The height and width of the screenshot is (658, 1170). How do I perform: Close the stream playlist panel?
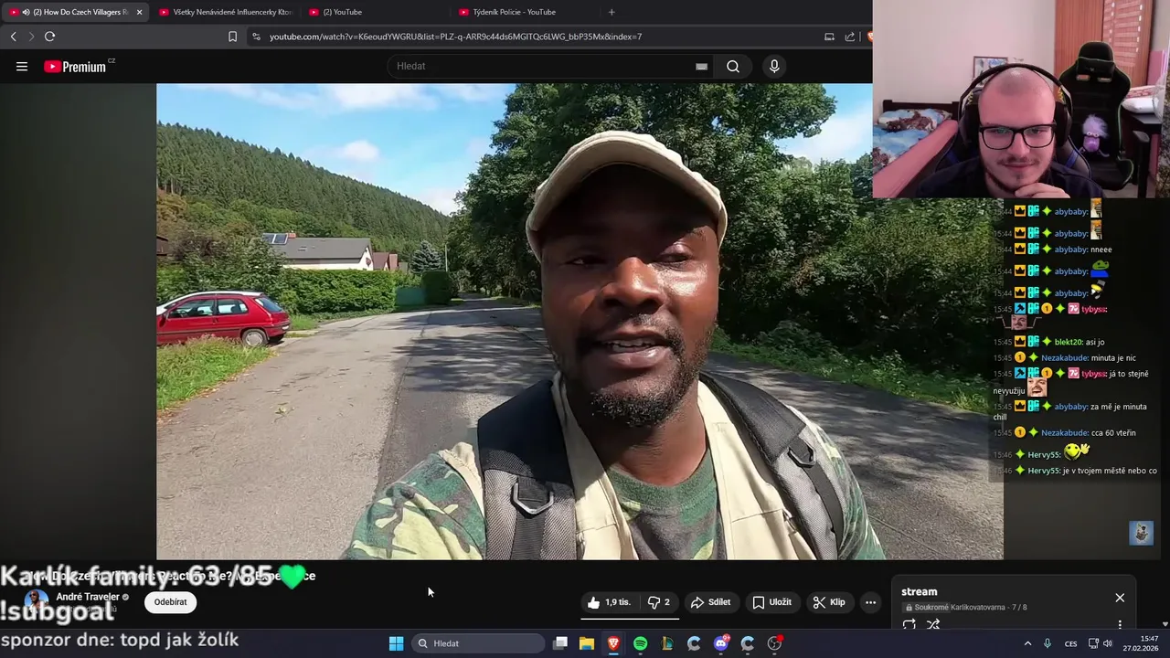coord(1120,598)
